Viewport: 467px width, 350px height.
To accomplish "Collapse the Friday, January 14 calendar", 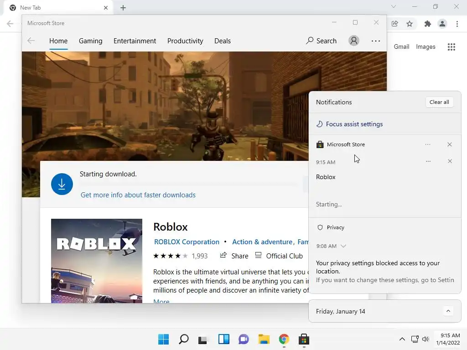I will pyautogui.click(x=448, y=311).
